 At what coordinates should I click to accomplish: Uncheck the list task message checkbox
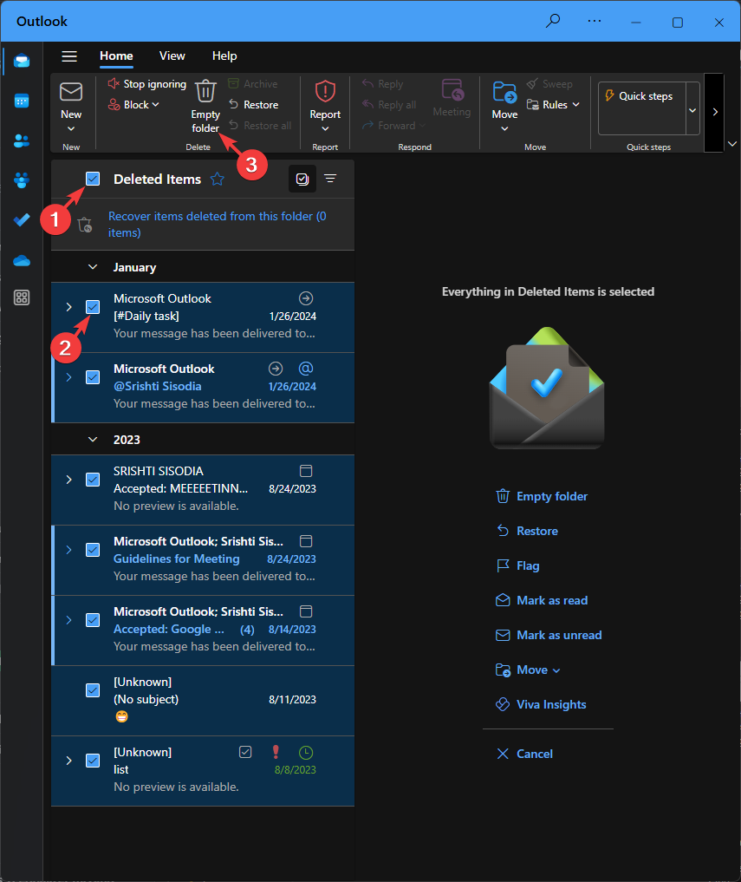tap(93, 761)
